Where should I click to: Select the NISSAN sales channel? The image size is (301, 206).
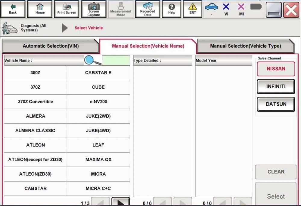[276, 69]
